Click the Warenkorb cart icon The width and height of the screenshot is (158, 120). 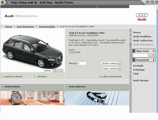click(x=134, y=60)
